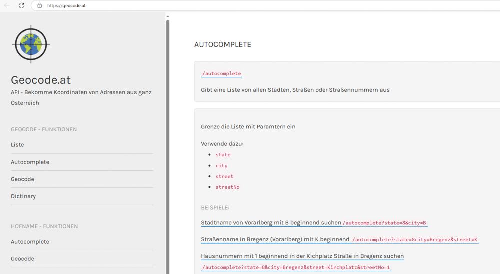Click 'Verwende dazu:' text
The height and width of the screenshot is (274, 500).
coord(222,144)
